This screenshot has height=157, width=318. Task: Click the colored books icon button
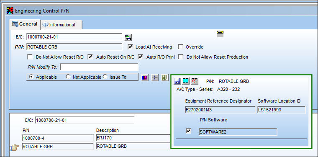pyautogui.click(x=145, y=77)
